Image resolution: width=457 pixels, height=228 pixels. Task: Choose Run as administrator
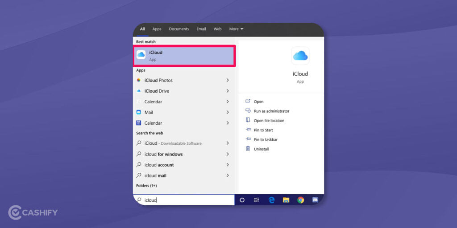(x=272, y=111)
